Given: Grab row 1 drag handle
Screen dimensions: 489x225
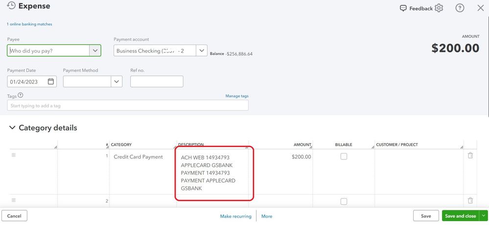Looking at the screenshot, I should tap(13, 155).
